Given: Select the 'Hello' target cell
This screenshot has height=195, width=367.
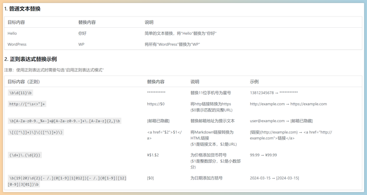Looking at the screenshot, I should coord(12,33).
